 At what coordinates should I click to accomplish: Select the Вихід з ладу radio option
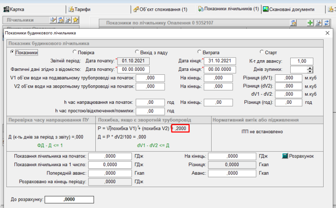pos(137,53)
